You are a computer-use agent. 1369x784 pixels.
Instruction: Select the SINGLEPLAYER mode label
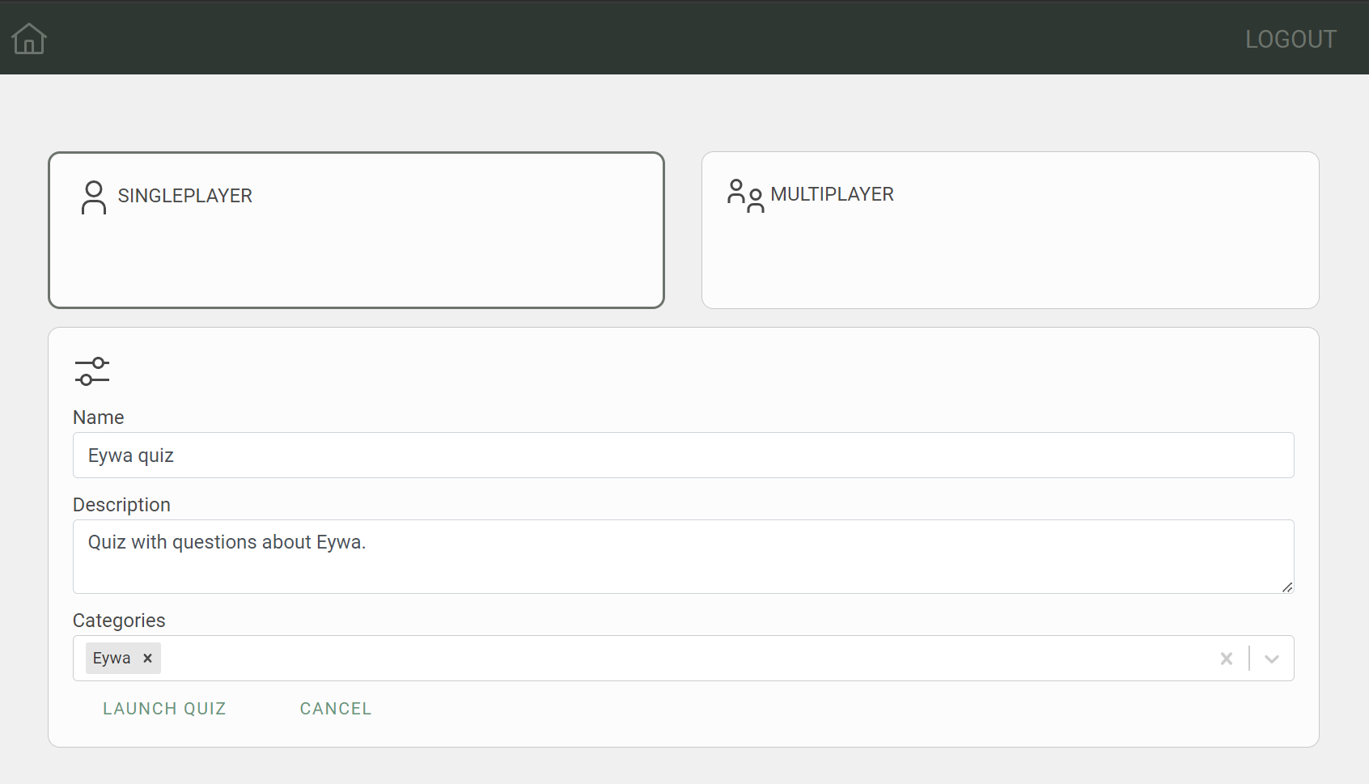tap(184, 196)
